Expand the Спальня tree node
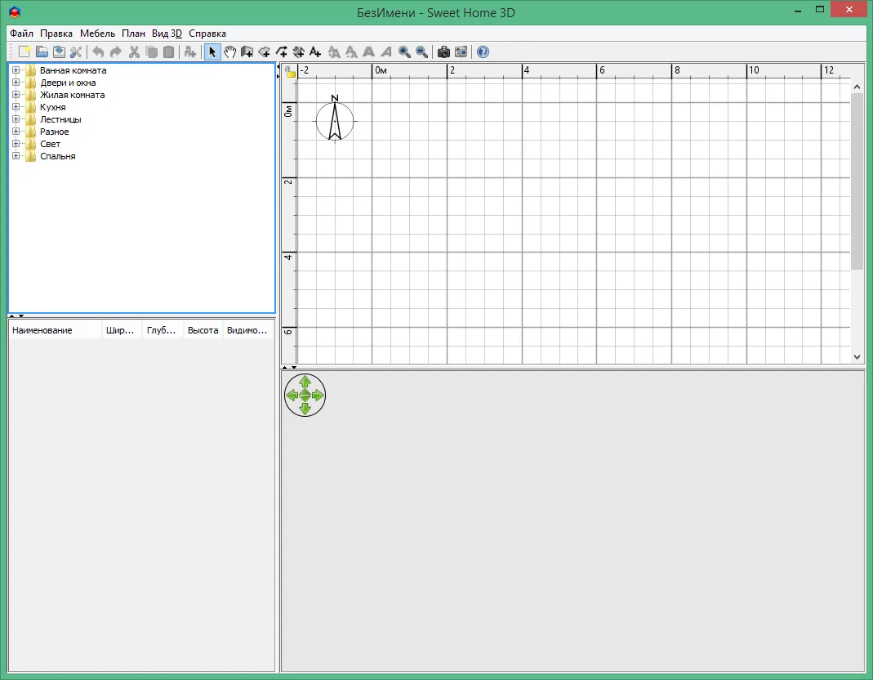 pos(16,156)
